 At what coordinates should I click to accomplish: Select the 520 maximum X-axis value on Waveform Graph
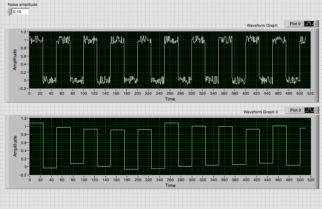click(x=311, y=93)
